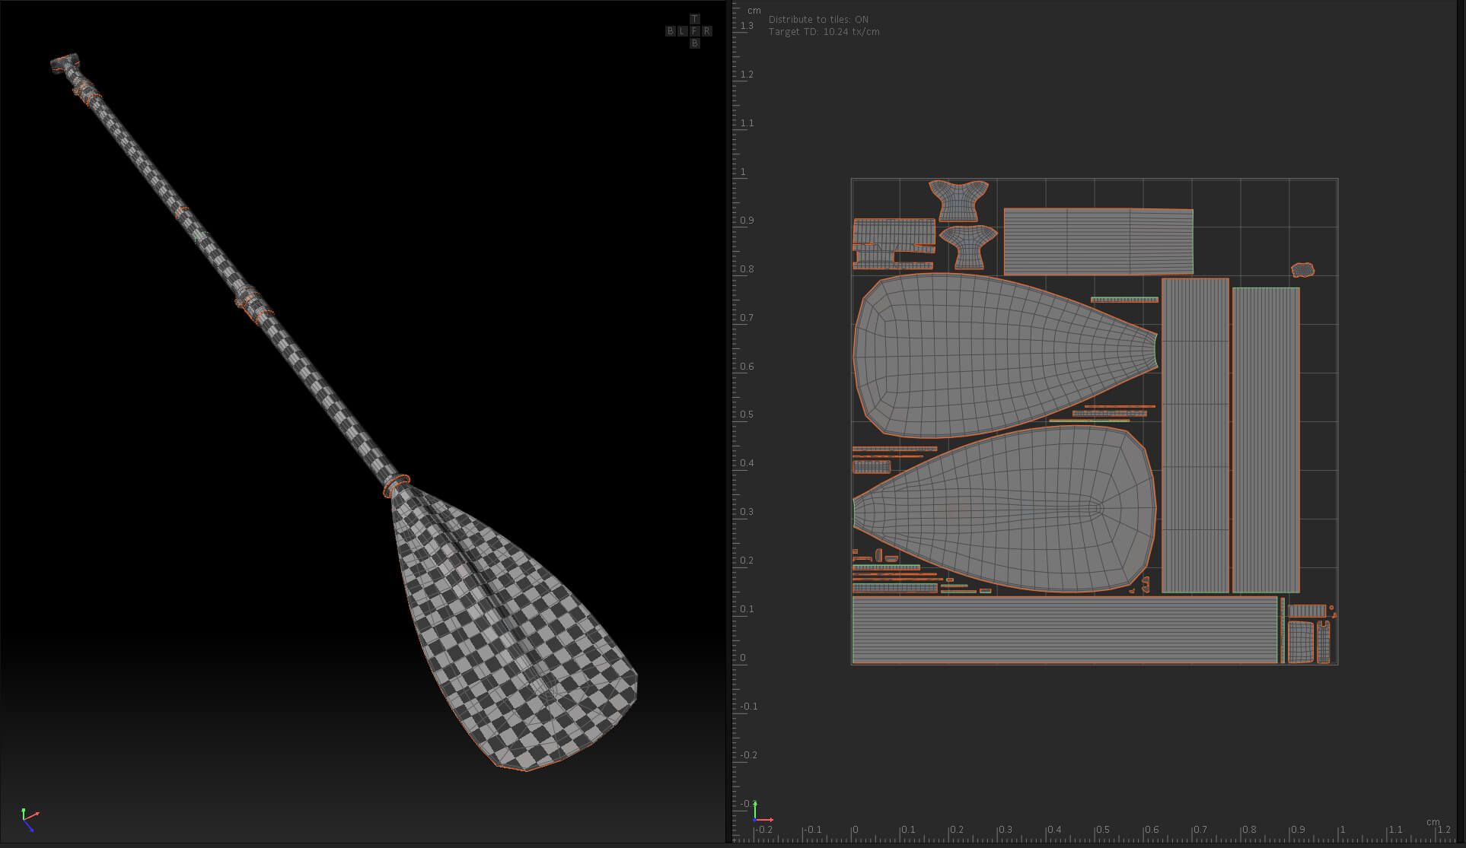Select the paddle T-handle grip in 3D view

[x=65, y=62]
